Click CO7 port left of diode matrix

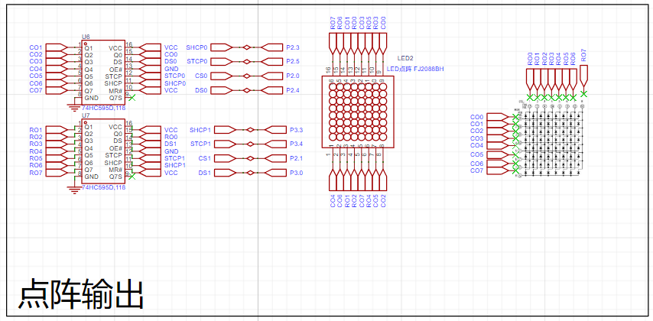497,170
